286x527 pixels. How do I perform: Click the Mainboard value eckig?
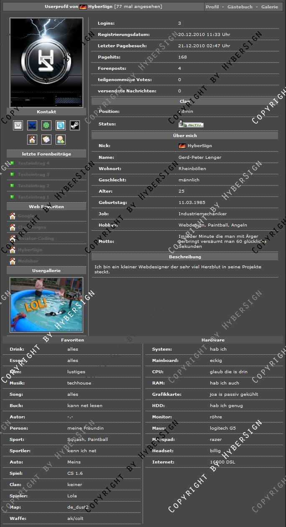[x=216, y=361]
